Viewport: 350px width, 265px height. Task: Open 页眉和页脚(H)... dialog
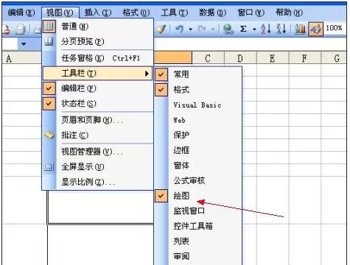98,120
